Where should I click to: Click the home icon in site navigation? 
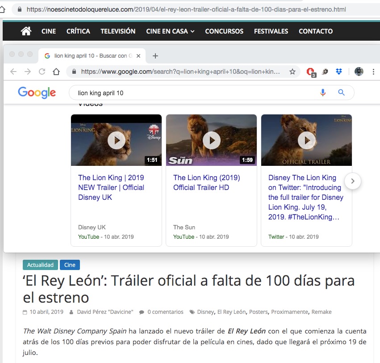[x=26, y=31]
